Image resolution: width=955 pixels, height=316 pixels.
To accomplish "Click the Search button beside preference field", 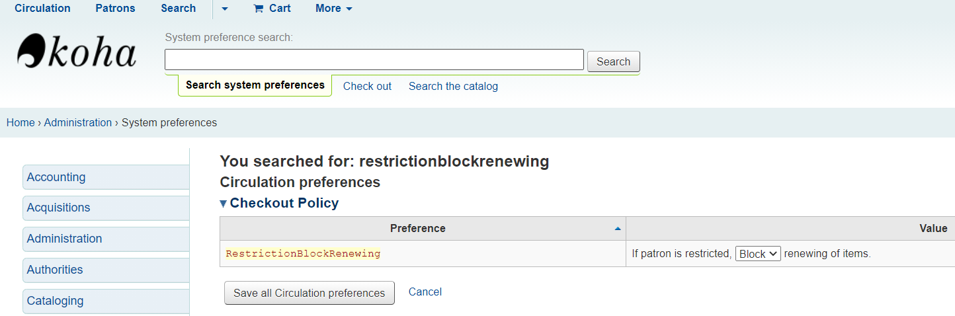I will 613,61.
